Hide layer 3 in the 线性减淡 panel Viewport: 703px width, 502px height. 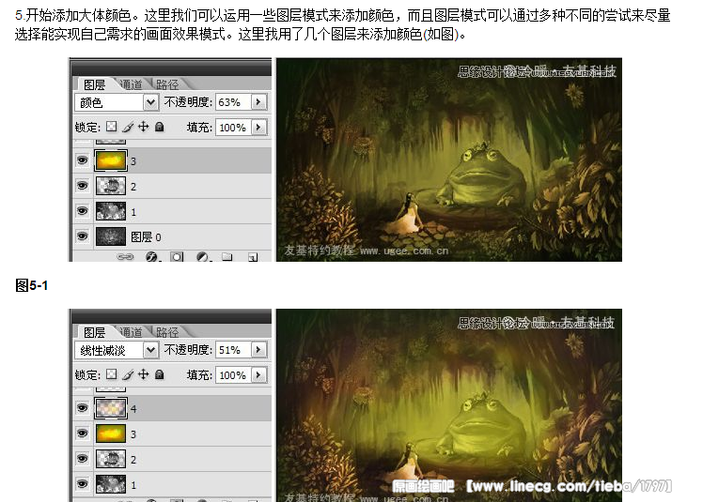pyautogui.click(x=82, y=434)
